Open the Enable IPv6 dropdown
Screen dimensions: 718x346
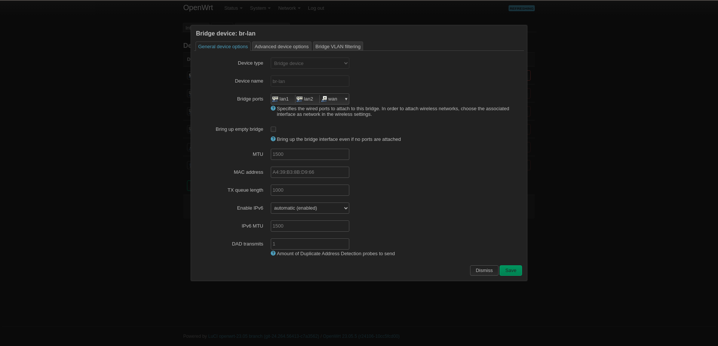310,208
